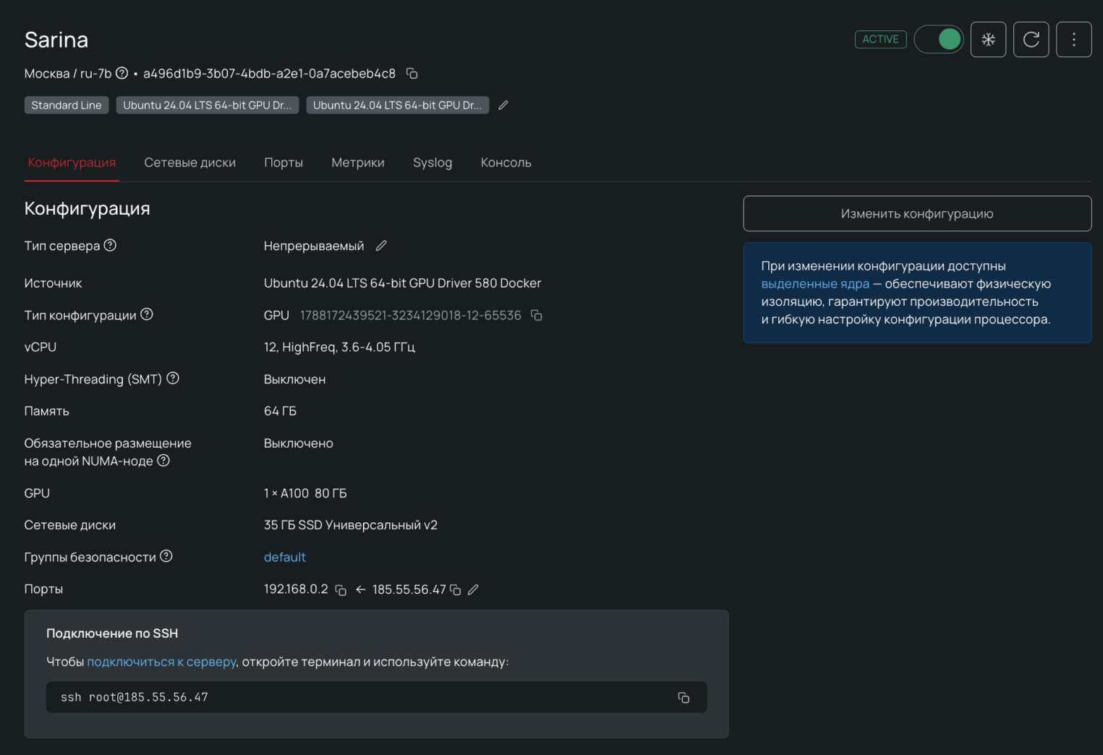Screen dimensions: 1103x755
Task: Open the three-dot more actions menu
Action: [1074, 40]
